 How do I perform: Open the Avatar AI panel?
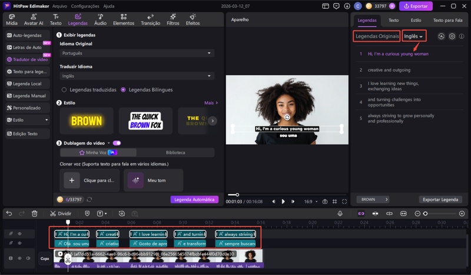pyautogui.click(x=32, y=20)
